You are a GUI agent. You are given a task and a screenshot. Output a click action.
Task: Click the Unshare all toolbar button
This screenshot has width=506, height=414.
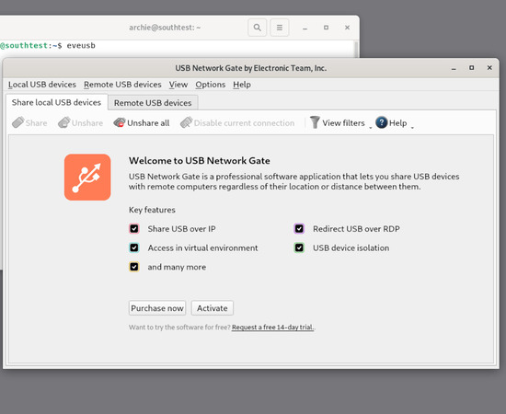point(142,123)
